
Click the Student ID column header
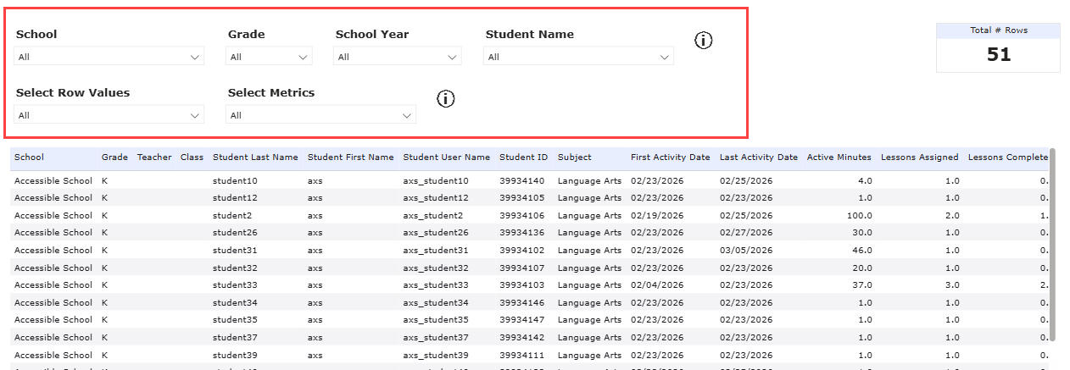pyautogui.click(x=523, y=157)
